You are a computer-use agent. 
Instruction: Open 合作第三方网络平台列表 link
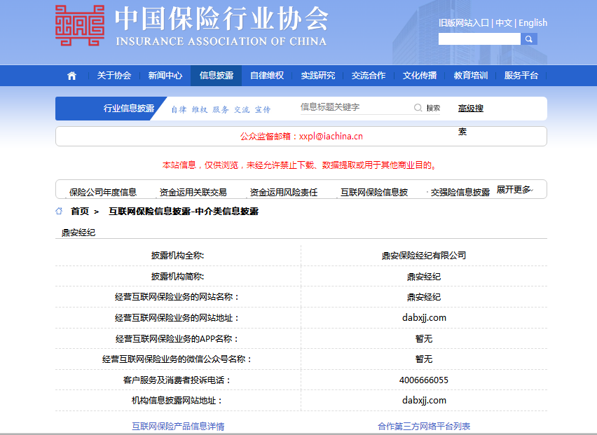click(424, 427)
